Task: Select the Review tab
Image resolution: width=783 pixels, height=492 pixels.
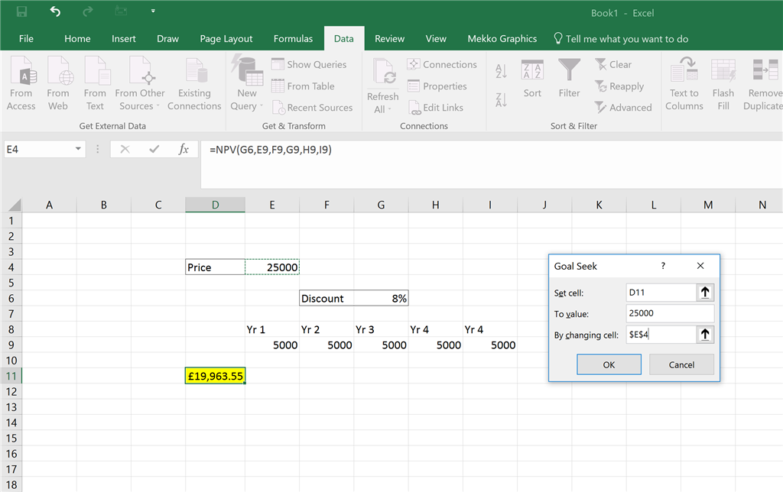Action: 389,38
